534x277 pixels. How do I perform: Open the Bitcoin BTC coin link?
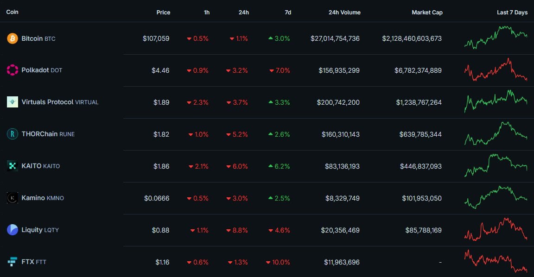[x=38, y=38]
